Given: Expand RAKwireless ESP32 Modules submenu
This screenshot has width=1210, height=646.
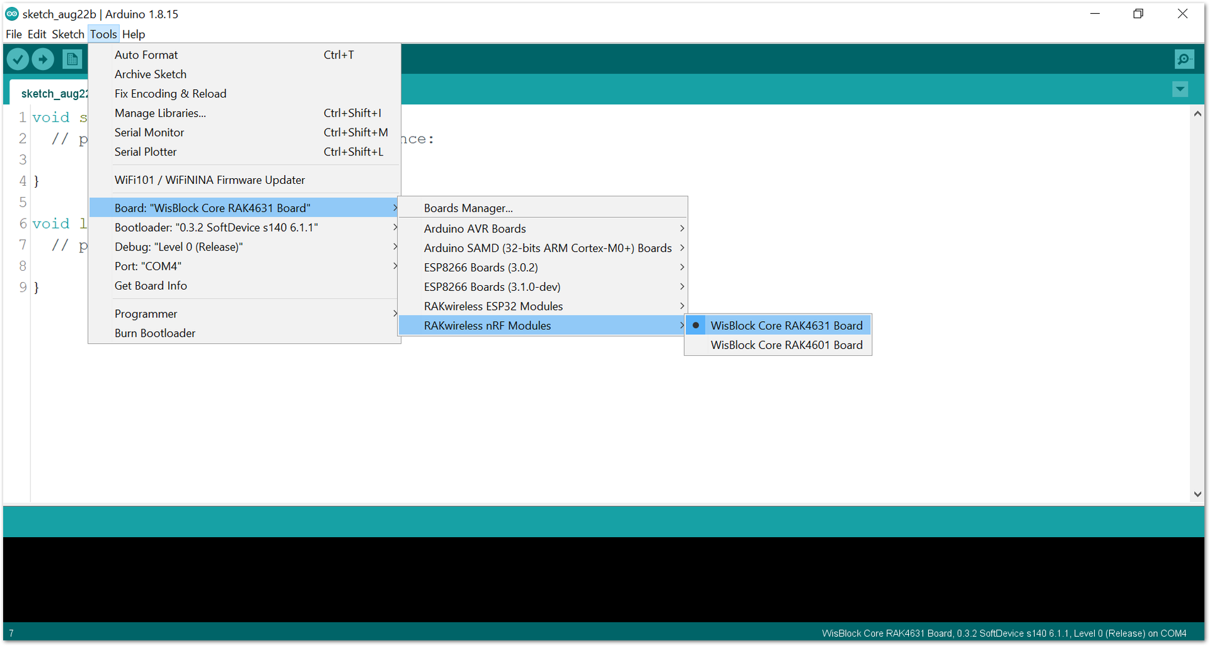Looking at the screenshot, I should [543, 307].
